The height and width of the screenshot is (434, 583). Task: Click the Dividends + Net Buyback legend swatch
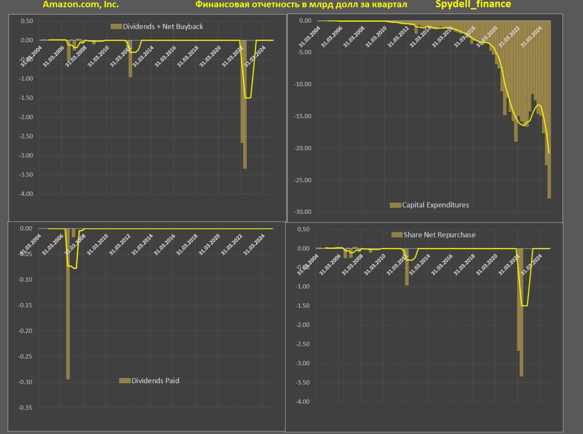(x=116, y=27)
